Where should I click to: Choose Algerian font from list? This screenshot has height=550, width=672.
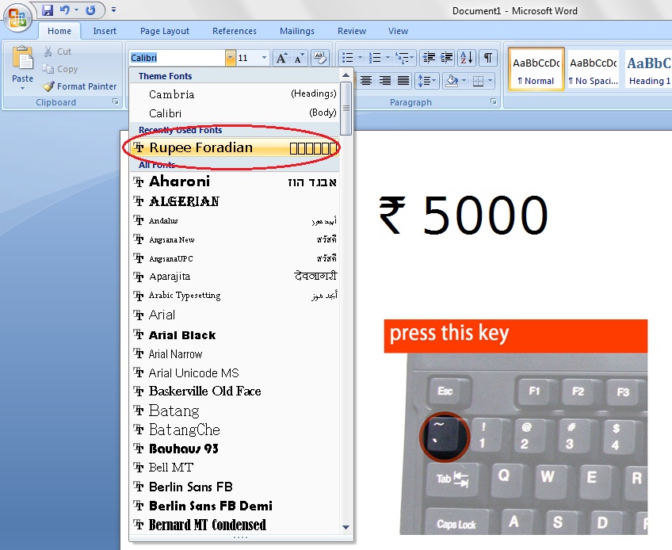tap(235, 201)
